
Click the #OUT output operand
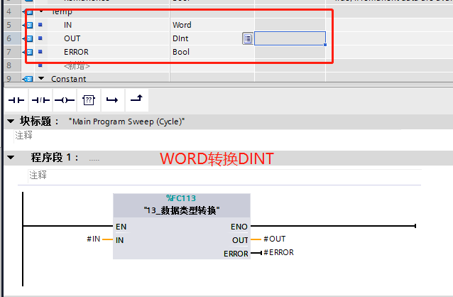point(275,239)
